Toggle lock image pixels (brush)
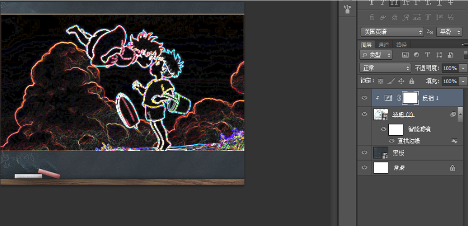The width and height of the screenshot is (468, 226). pos(391,81)
